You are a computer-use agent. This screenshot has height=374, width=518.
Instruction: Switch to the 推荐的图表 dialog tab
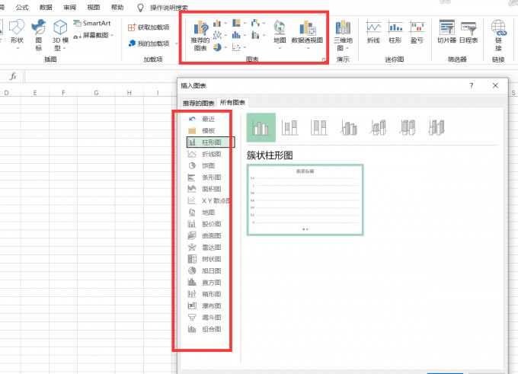point(197,102)
